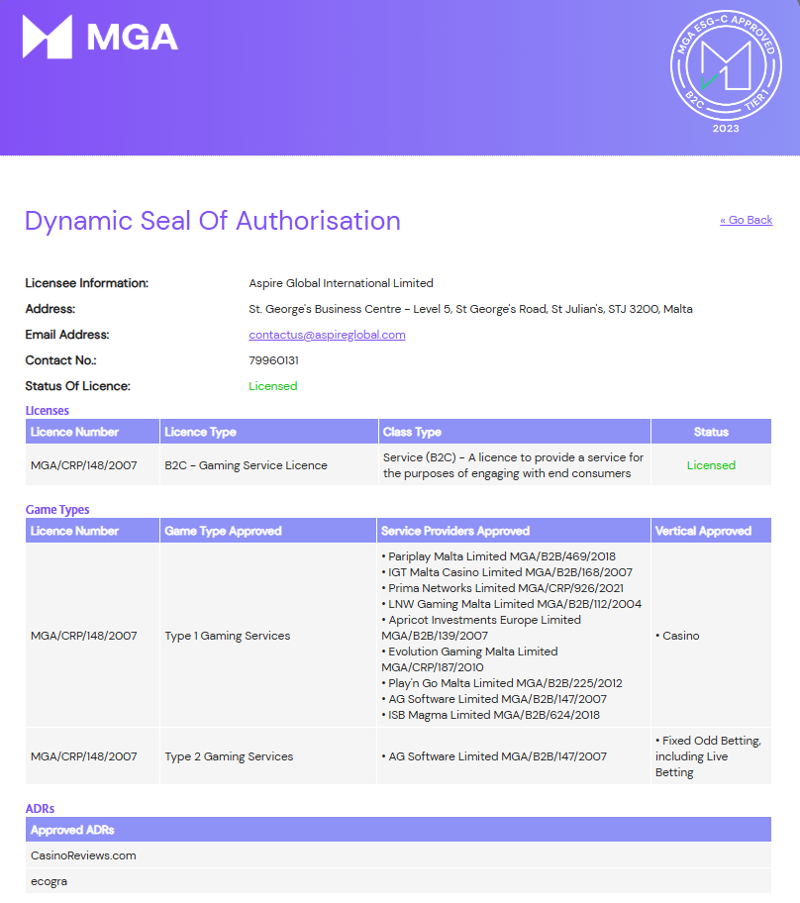Click the Status column header
This screenshot has width=800, height=903.
[x=711, y=432]
